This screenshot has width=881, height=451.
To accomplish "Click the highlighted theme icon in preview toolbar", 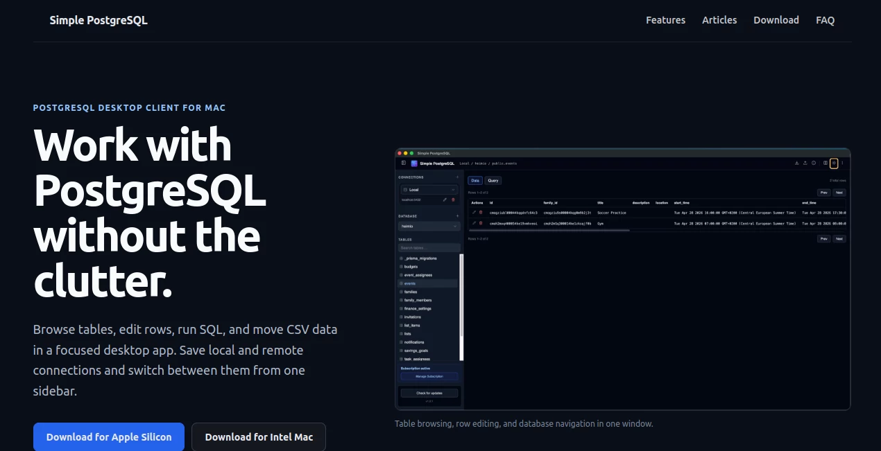I will click(x=834, y=163).
